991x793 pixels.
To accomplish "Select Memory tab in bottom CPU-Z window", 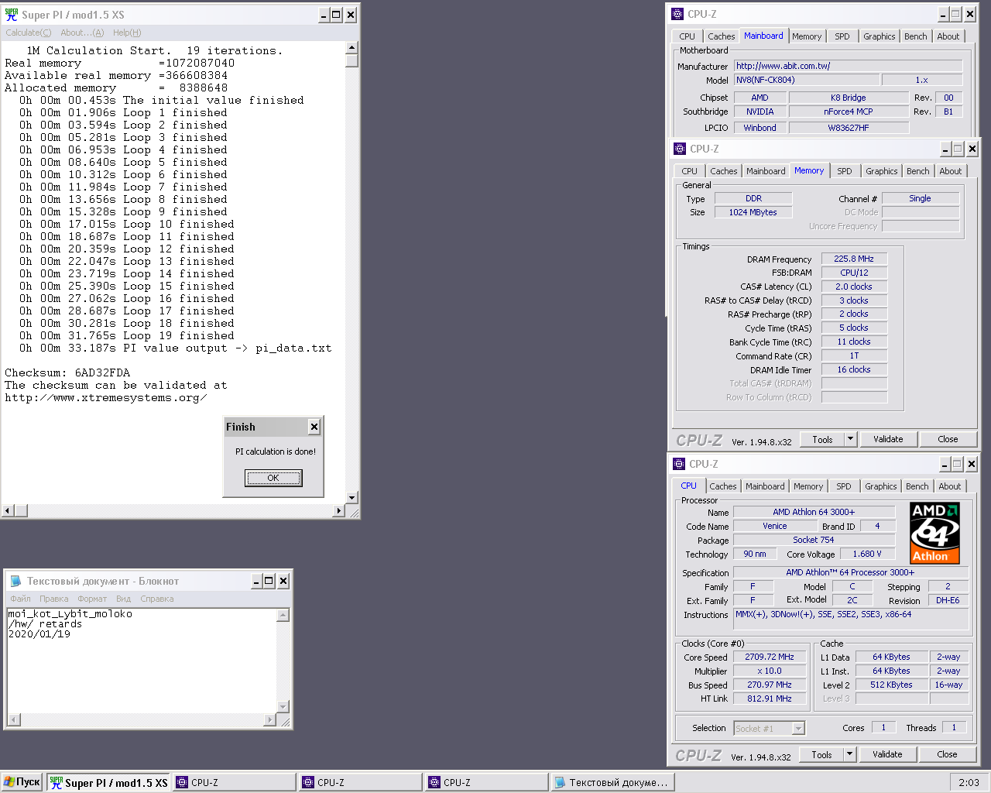I will [808, 486].
